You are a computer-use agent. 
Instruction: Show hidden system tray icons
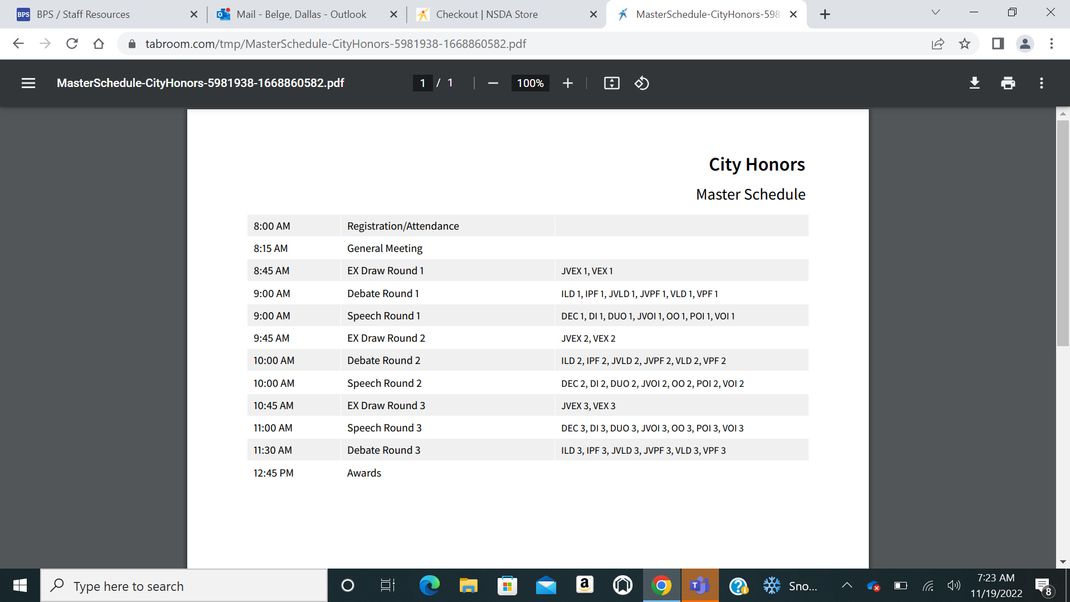point(847,585)
